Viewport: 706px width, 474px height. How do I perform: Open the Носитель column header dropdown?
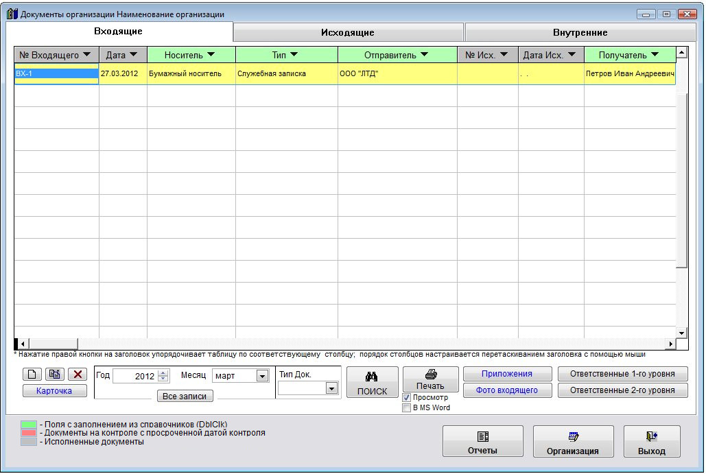point(211,55)
